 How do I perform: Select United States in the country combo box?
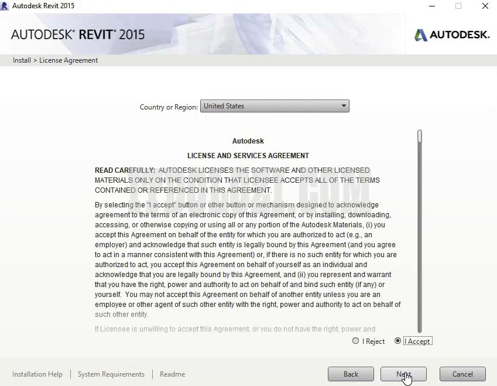coord(263,106)
